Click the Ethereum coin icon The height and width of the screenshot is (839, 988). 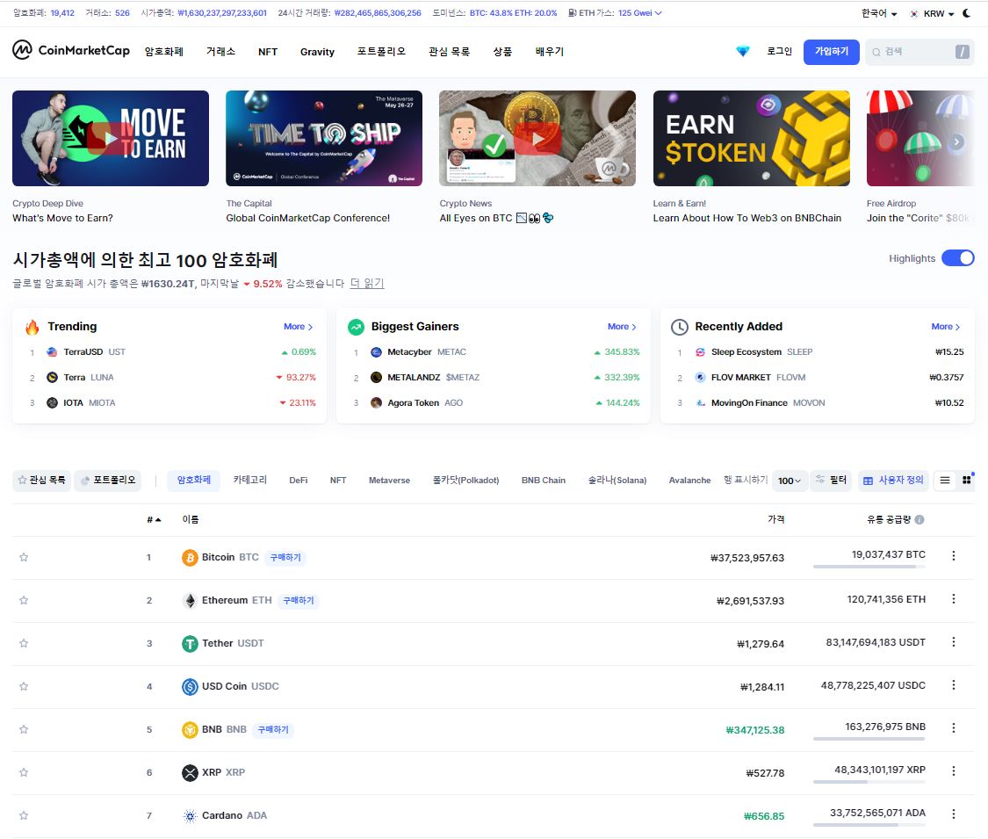190,600
